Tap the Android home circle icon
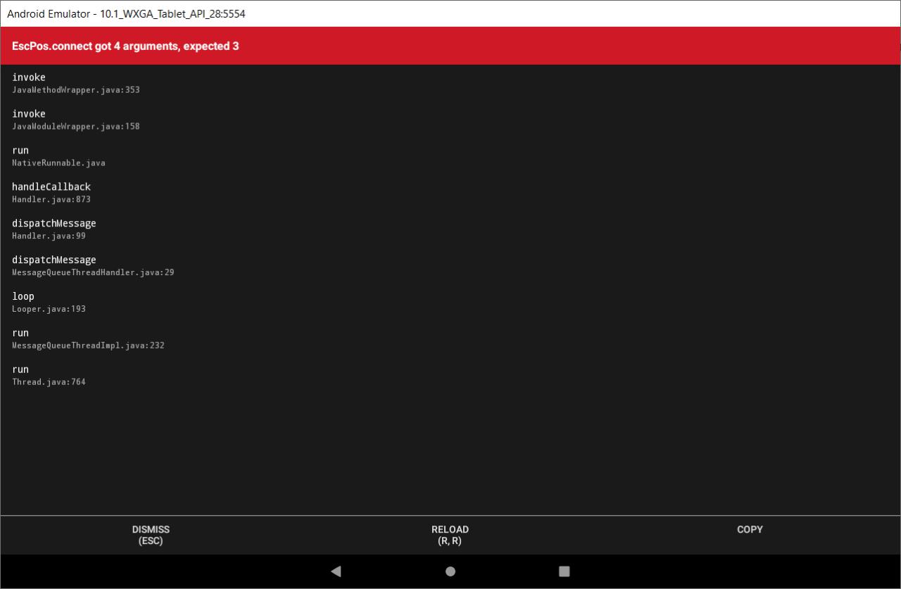Viewport: 901px width, 589px height. click(x=450, y=571)
